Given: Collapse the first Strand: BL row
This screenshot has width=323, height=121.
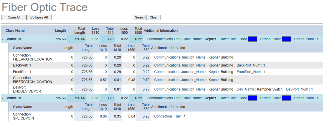Looking at the screenshot, I should pyautogui.click(x=2, y=39).
